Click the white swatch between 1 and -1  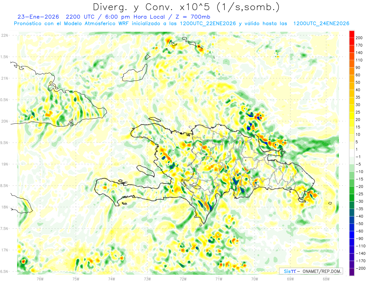click(352, 153)
